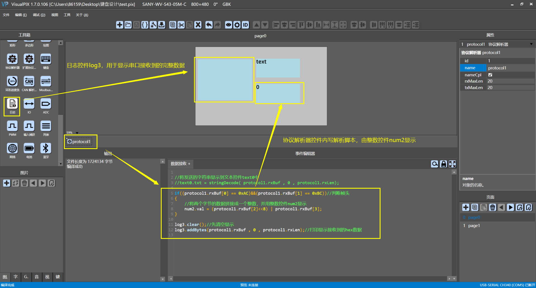This screenshot has width=536, height=288.
Task: Select the 协议解析器 protocol parser tool
Action: (x=12, y=61)
